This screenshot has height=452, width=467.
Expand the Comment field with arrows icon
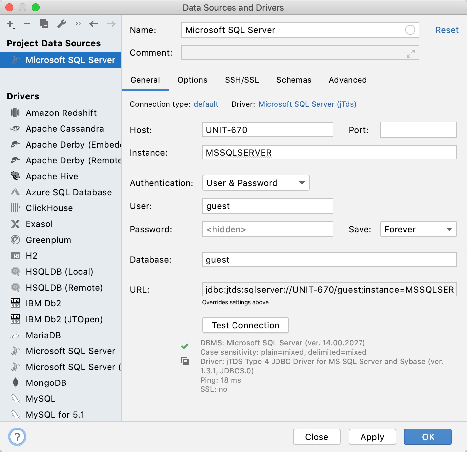tap(411, 53)
